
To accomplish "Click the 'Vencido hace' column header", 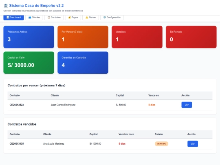I will (x=126, y=134).
